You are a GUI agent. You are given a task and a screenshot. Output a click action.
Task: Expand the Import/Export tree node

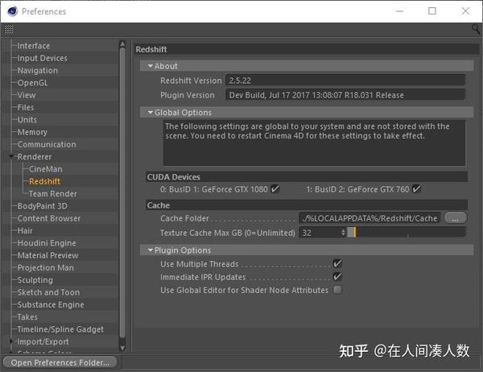click(x=11, y=341)
